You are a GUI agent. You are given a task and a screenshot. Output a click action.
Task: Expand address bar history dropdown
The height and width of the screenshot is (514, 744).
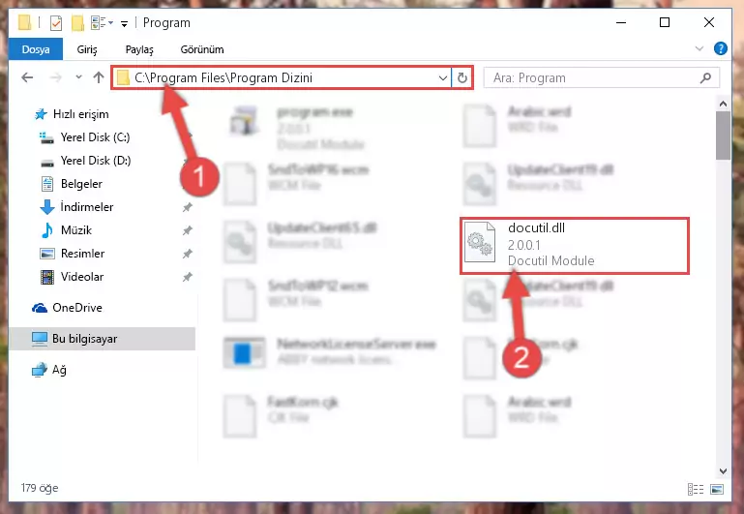[443, 77]
